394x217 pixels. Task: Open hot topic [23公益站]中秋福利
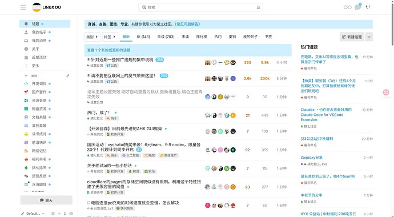316,139
